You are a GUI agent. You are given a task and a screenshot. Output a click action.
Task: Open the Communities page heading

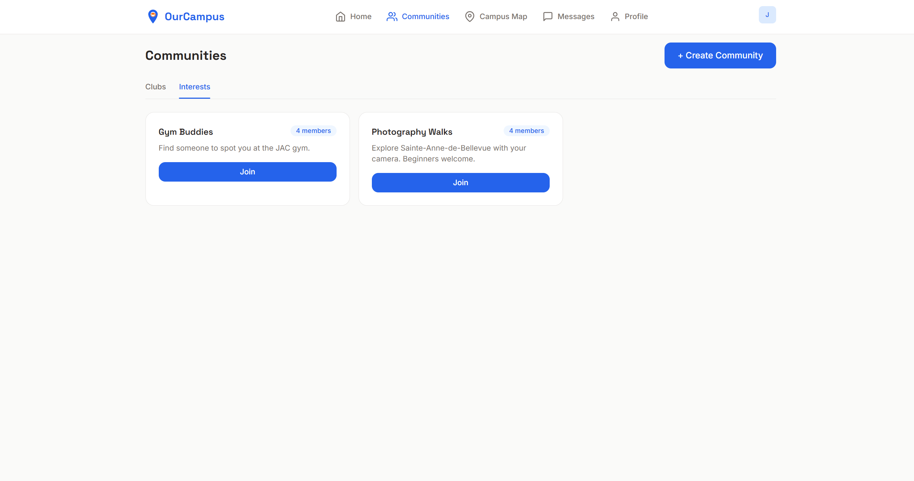(186, 55)
